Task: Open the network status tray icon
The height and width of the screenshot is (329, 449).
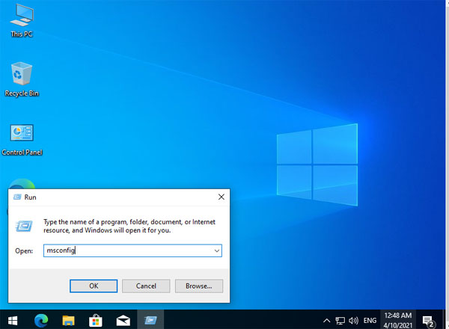Action: (x=339, y=319)
